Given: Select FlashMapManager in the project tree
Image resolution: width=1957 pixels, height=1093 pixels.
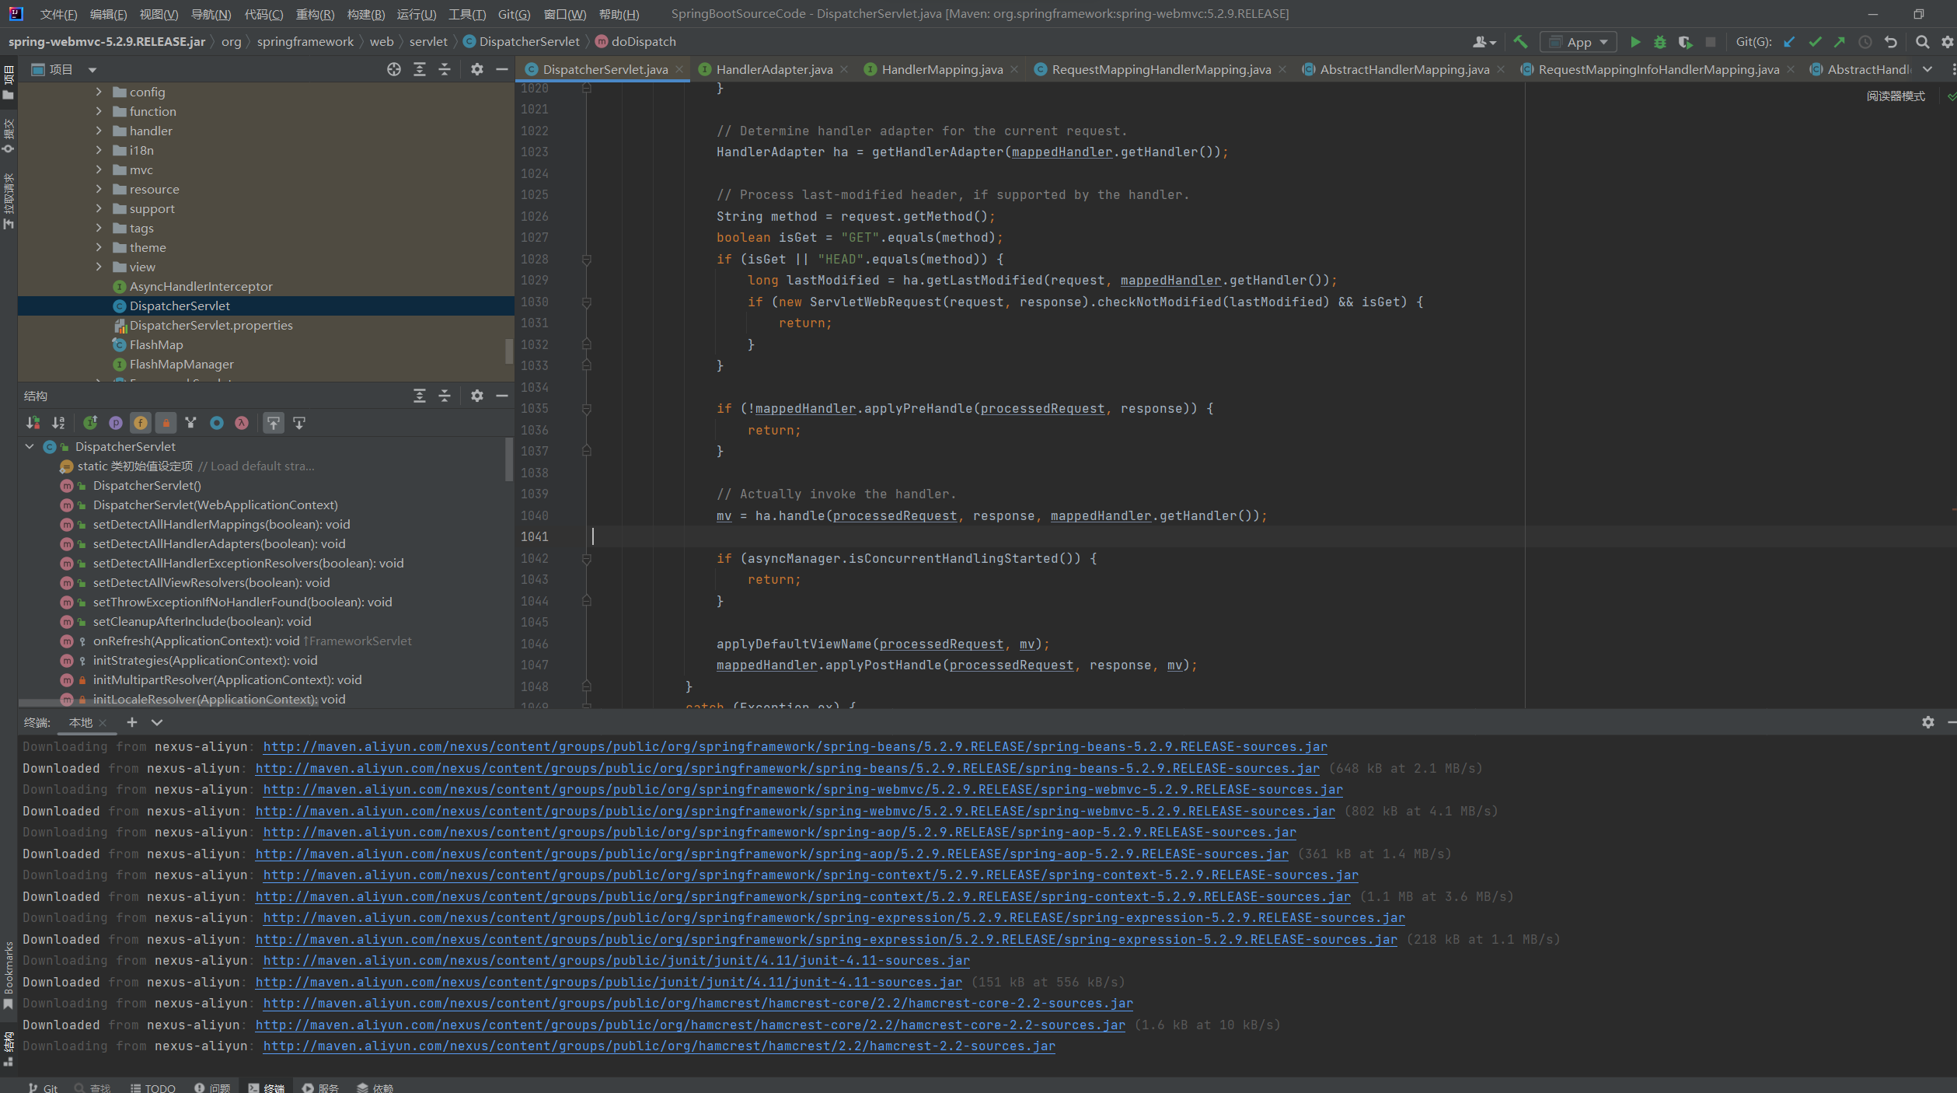Looking at the screenshot, I should [x=181, y=364].
